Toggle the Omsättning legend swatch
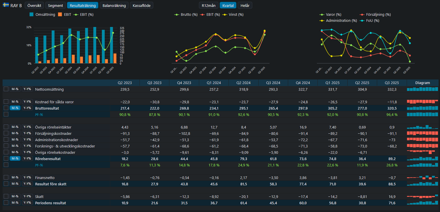Screen dimensions: 440x212 (x=32, y=15)
